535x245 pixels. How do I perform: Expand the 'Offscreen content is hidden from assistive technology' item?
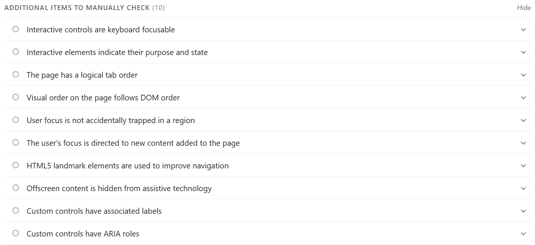(x=523, y=188)
